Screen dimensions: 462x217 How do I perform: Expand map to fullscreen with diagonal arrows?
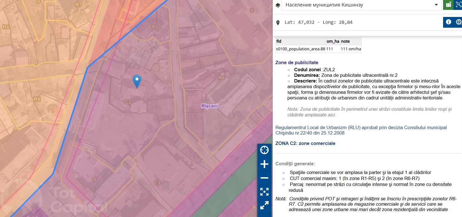(x=264, y=205)
